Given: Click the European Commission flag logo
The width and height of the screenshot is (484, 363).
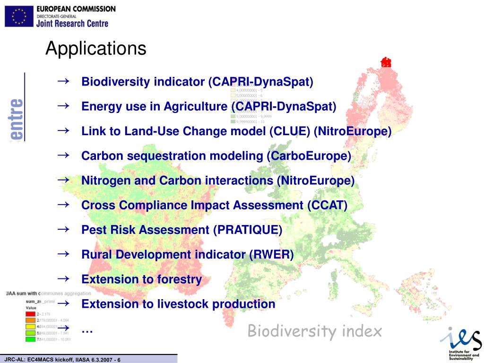Looking at the screenshot, I should (x=19, y=17).
